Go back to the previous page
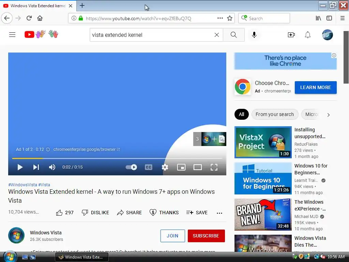Screen dimensions: 349x262 tap(7, 18)
